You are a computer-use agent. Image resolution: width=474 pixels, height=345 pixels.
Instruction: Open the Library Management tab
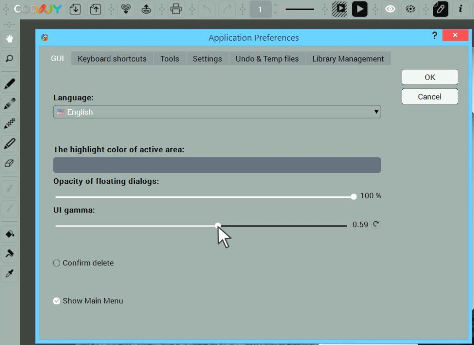348,59
